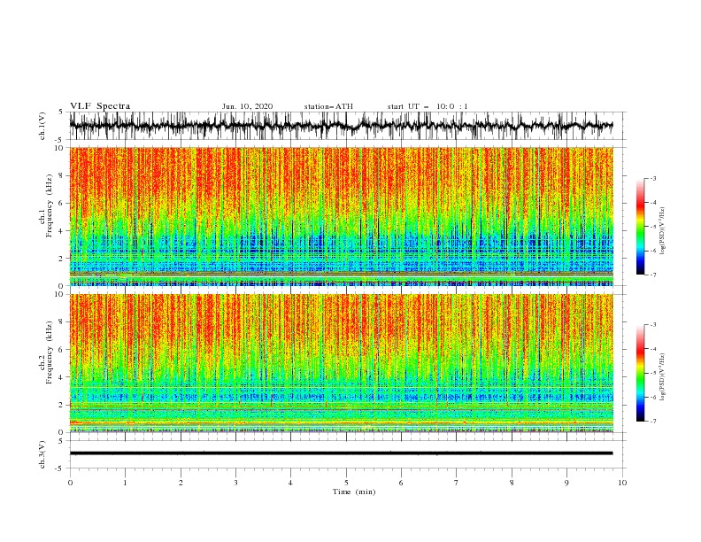Click time axis tick label "7"
Image resolution: width=701 pixels, height=542 pixels.
(456, 483)
